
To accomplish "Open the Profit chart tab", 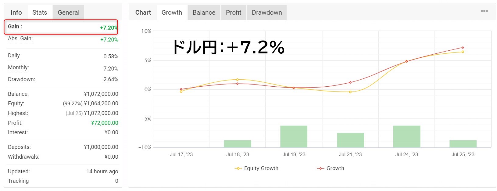I will tap(234, 13).
